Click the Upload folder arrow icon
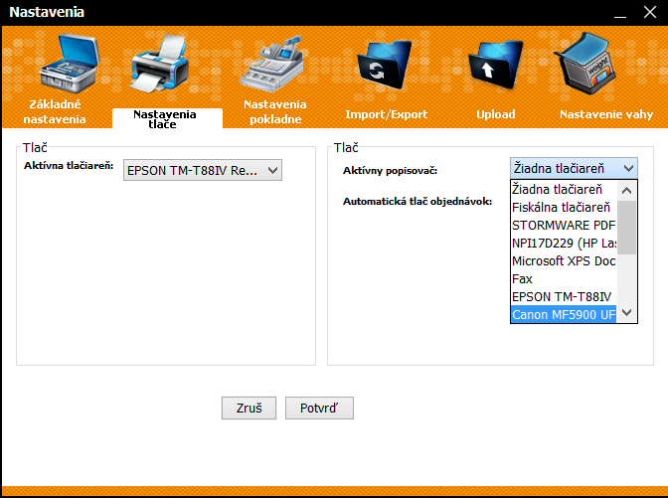Image resolution: width=668 pixels, height=498 pixels. [495, 68]
